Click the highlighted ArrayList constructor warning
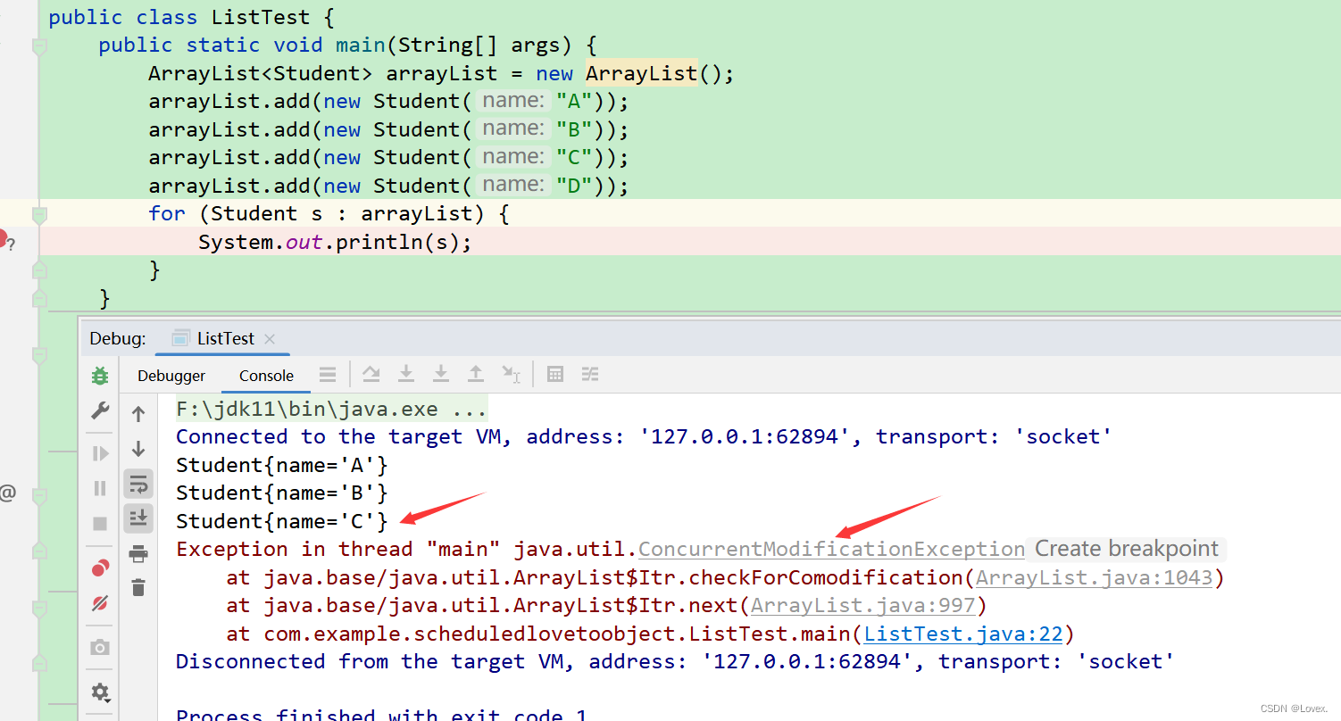The height and width of the screenshot is (721, 1341). click(642, 73)
